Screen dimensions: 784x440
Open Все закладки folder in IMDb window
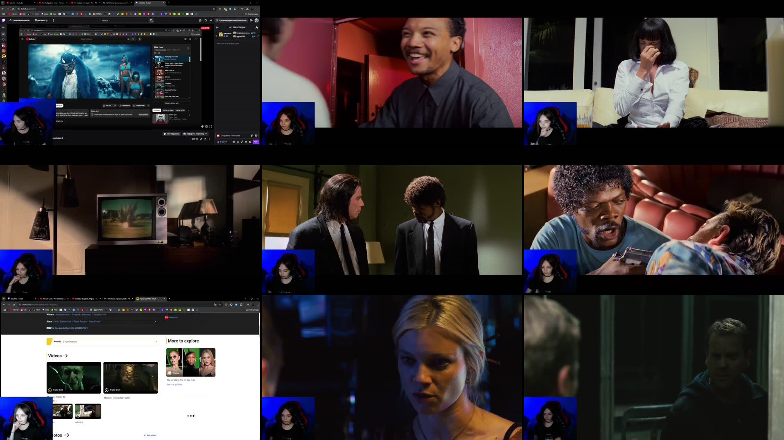tap(252, 310)
